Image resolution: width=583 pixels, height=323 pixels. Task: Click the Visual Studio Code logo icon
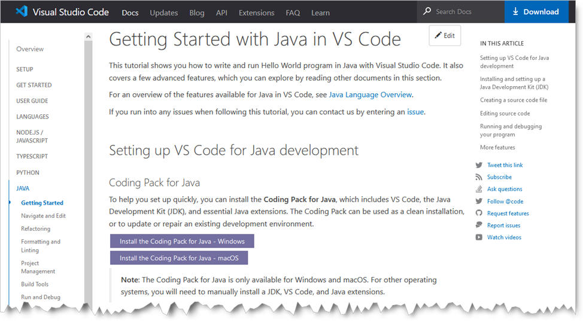coord(22,12)
